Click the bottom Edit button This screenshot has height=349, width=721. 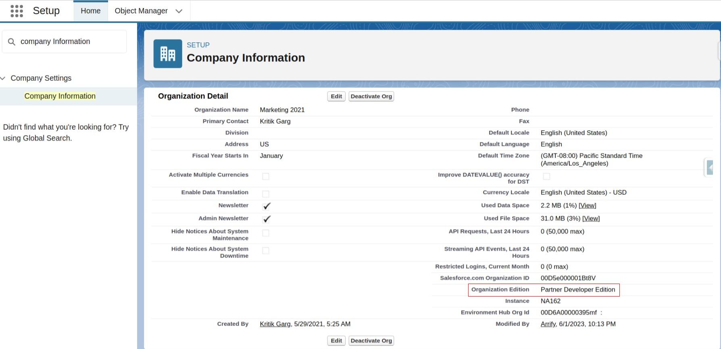click(336, 341)
